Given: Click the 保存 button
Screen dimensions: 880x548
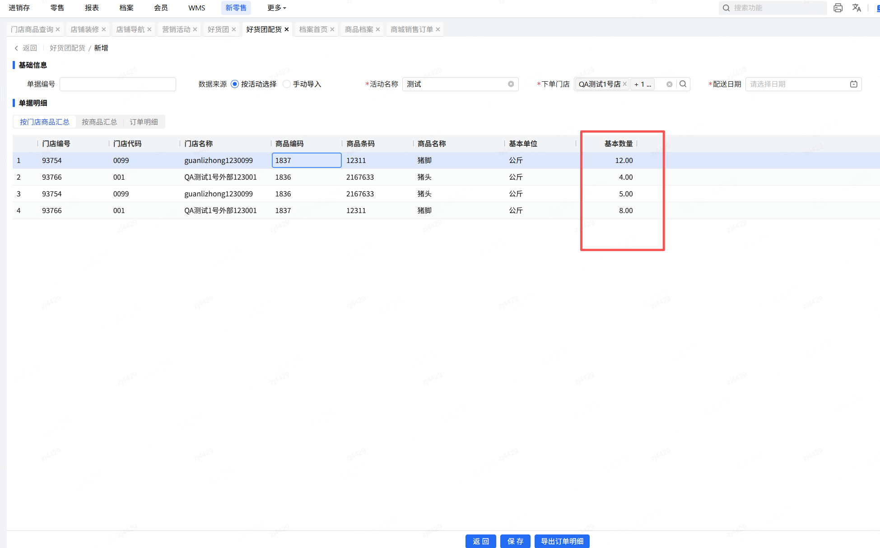Looking at the screenshot, I should 515,541.
